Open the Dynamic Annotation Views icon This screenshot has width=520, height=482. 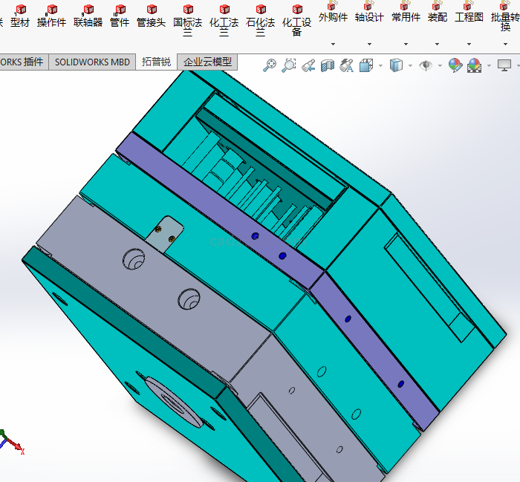tap(346, 65)
